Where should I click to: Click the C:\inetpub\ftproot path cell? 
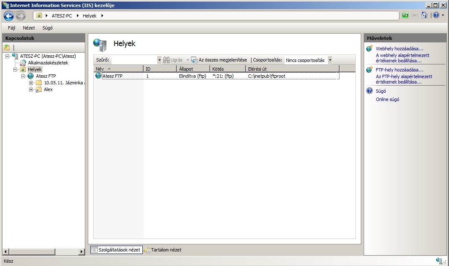tap(267, 76)
